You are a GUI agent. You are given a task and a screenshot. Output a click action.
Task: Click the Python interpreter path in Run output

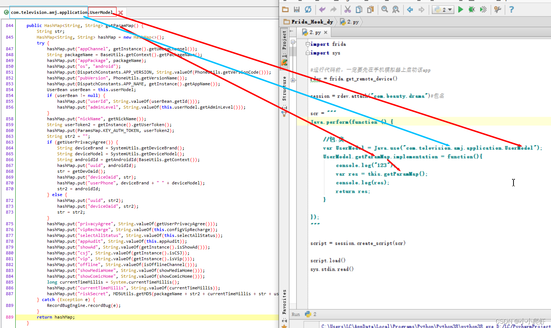(407, 326)
